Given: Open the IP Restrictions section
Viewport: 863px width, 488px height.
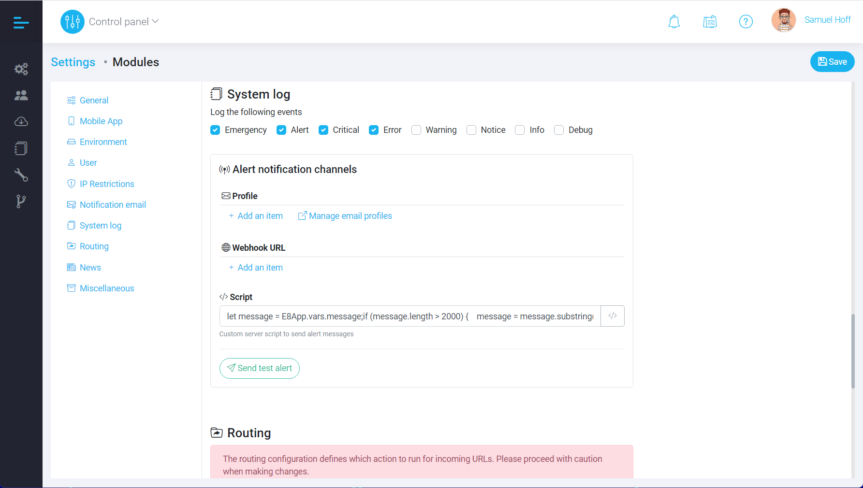Looking at the screenshot, I should pyautogui.click(x=107, y=184).
